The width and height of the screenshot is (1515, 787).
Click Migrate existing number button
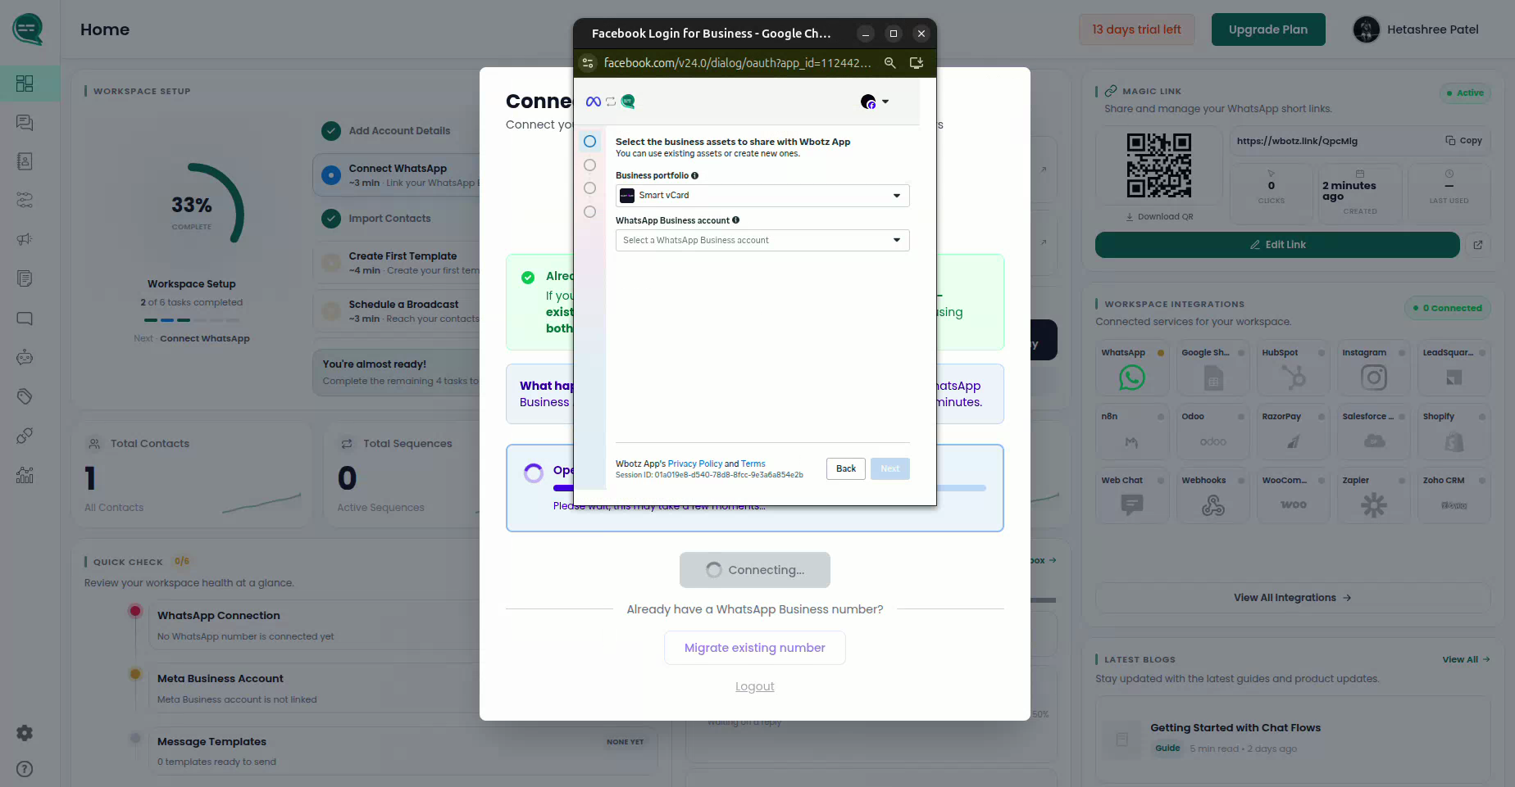755,648
